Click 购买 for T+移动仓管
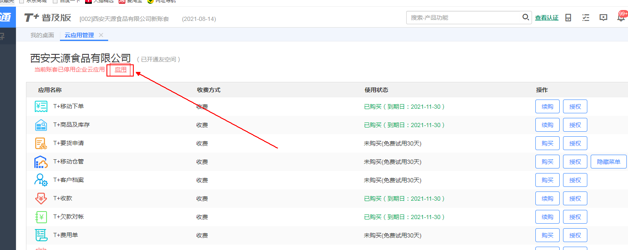Screen dimensions: 628x250 pyautogui.click(x=548, y=162)
